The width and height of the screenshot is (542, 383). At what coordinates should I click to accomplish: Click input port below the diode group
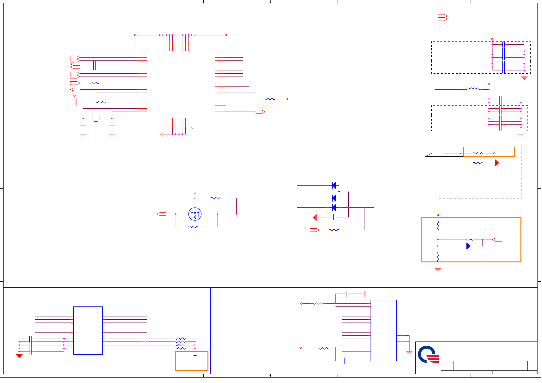(x=314, y=230)
